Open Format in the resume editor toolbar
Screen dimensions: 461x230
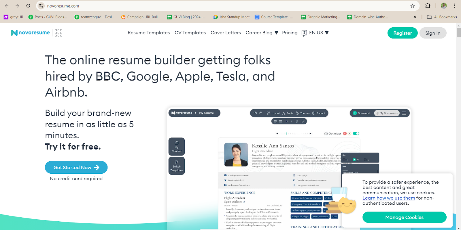(x=319, y=113)
